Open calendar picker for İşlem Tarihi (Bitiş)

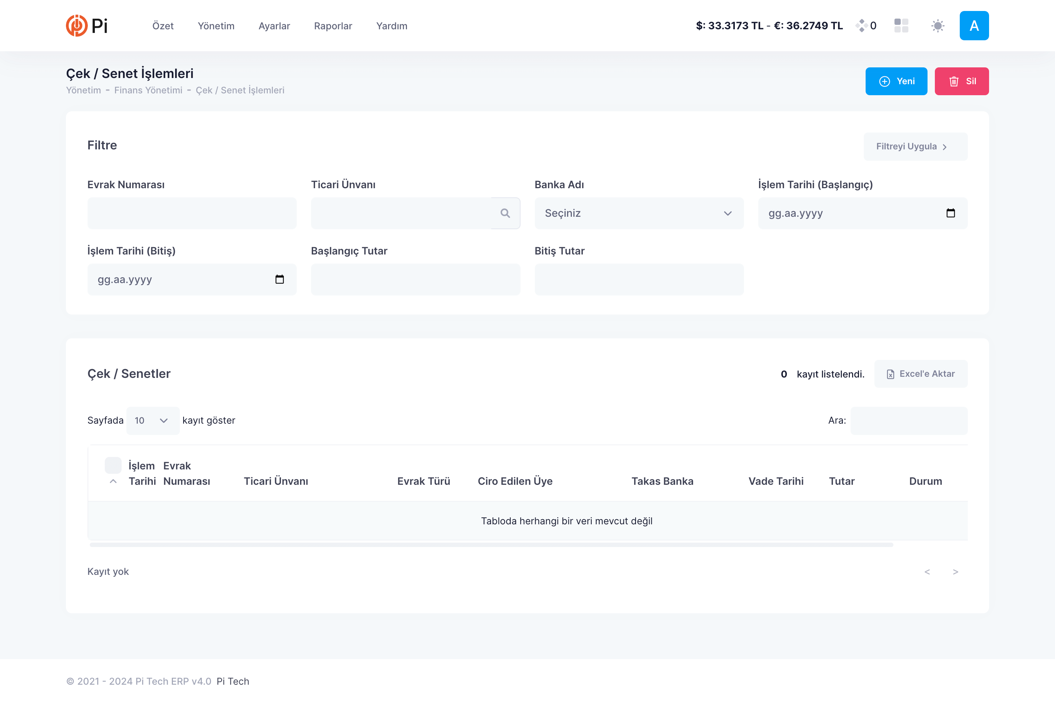[x=280, y=280]
